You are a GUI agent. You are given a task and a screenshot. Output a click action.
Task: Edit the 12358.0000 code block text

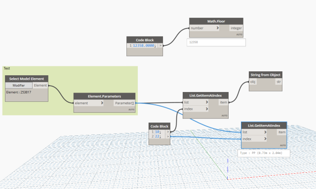(144, 46)
